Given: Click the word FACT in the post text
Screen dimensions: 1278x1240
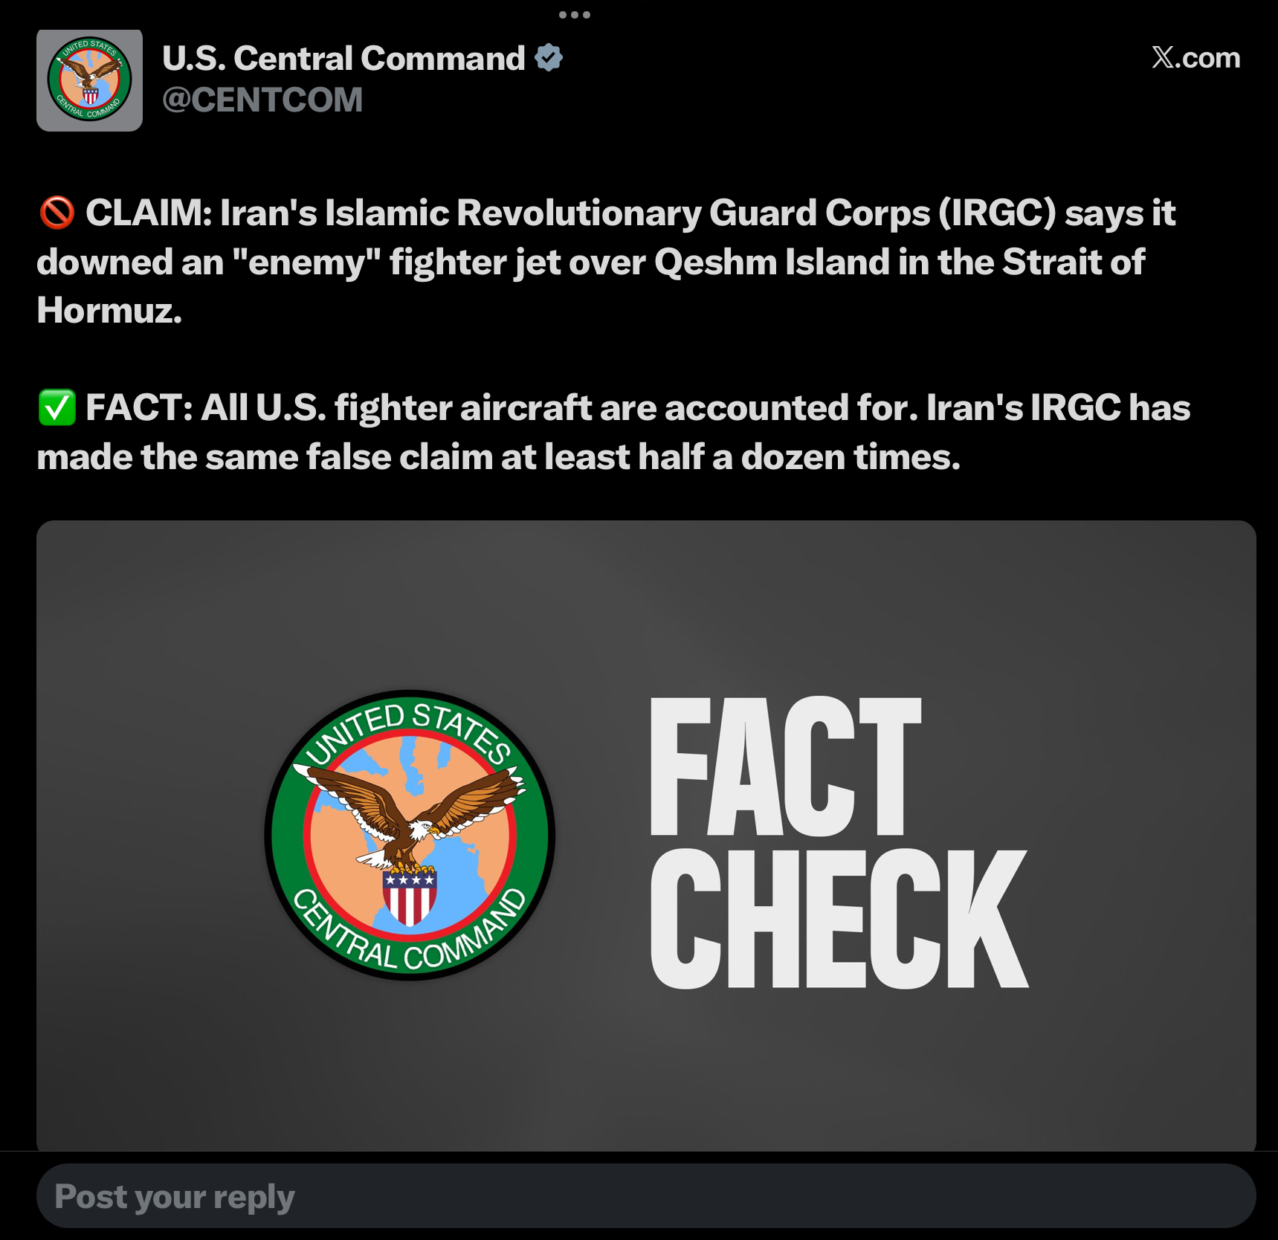Looking at the screenshot, I should 138,408.
